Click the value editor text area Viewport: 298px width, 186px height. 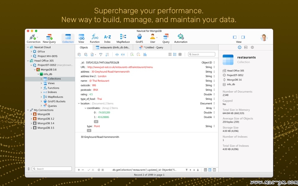[x=147, y=150]
